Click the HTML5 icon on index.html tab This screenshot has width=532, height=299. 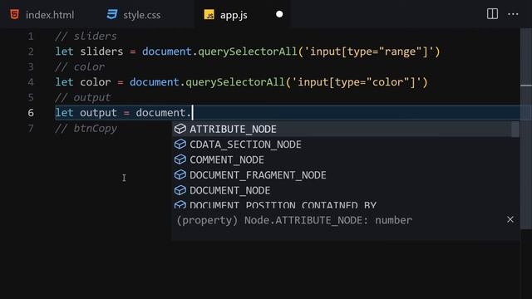15,15
